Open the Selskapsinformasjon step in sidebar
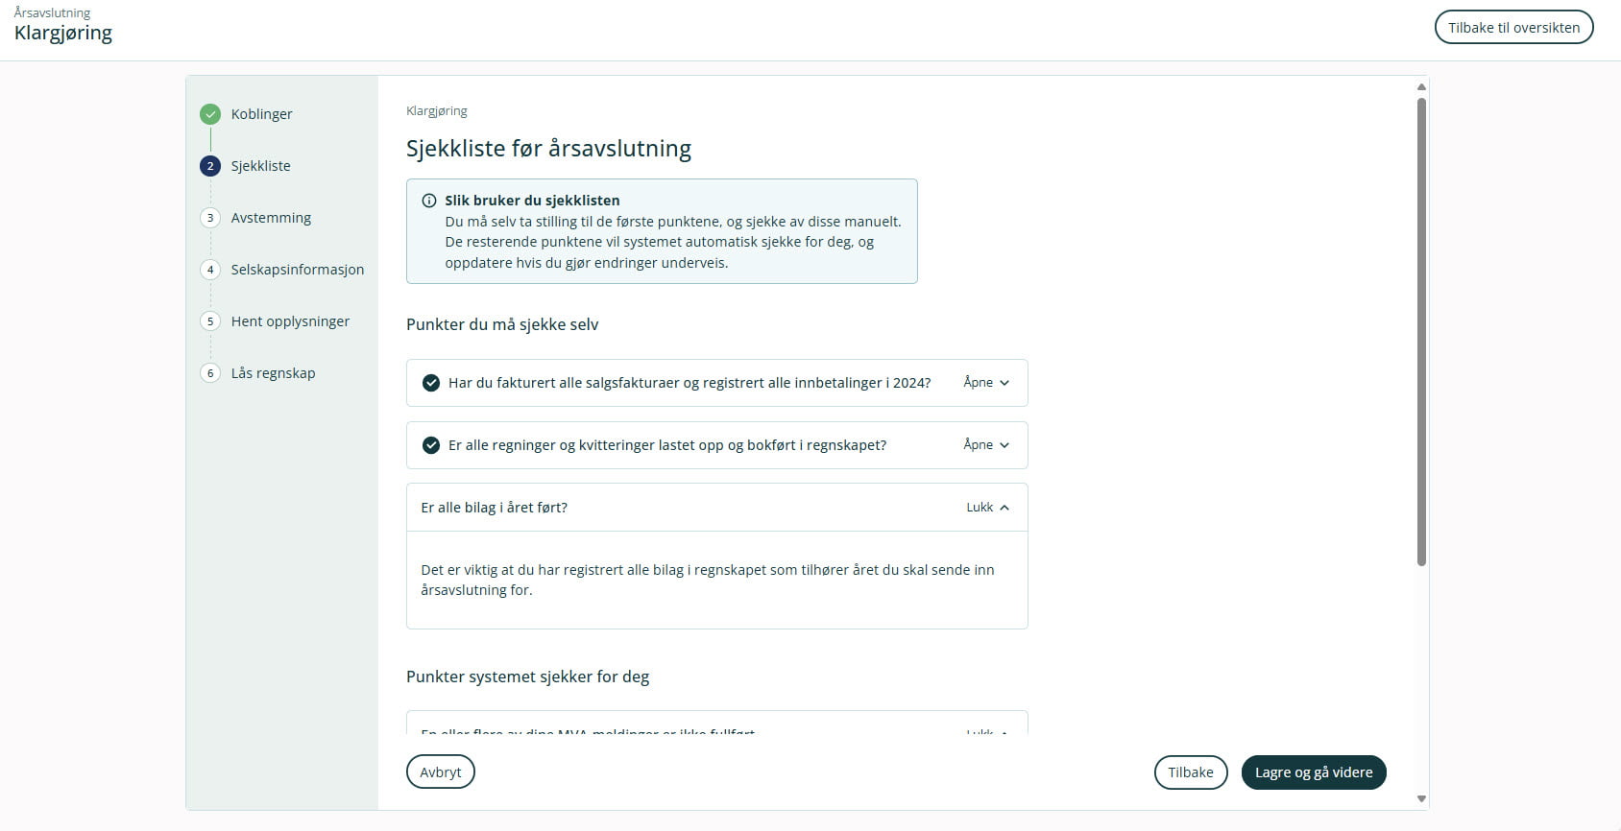 (297, 270)
